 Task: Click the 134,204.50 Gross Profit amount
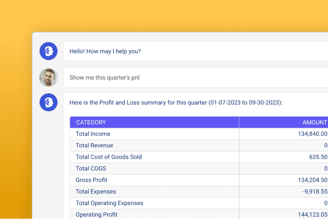click(313, 180)
